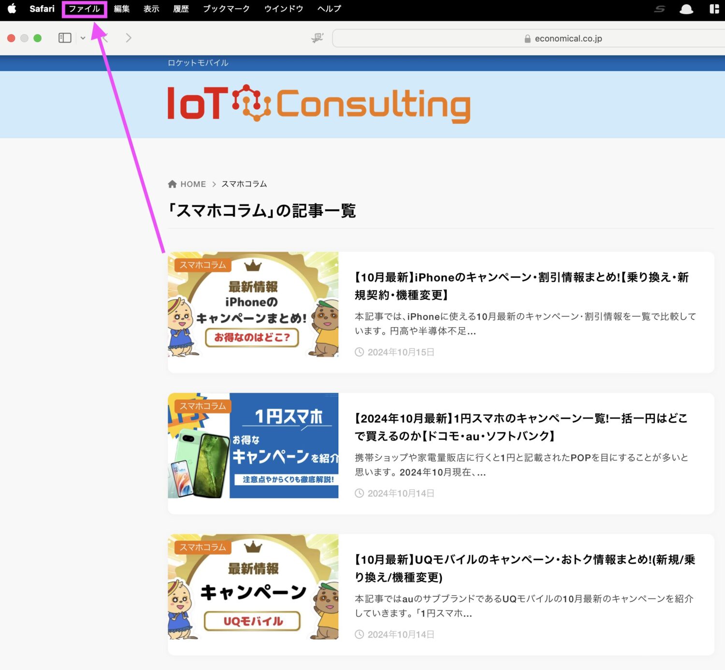725x670 pixels.
Task: Toggle the Safari sidebar icon
Action: pos(65,38)
